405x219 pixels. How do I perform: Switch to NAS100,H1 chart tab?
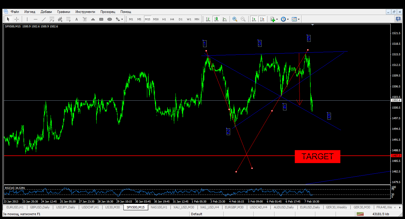[159, 207]
